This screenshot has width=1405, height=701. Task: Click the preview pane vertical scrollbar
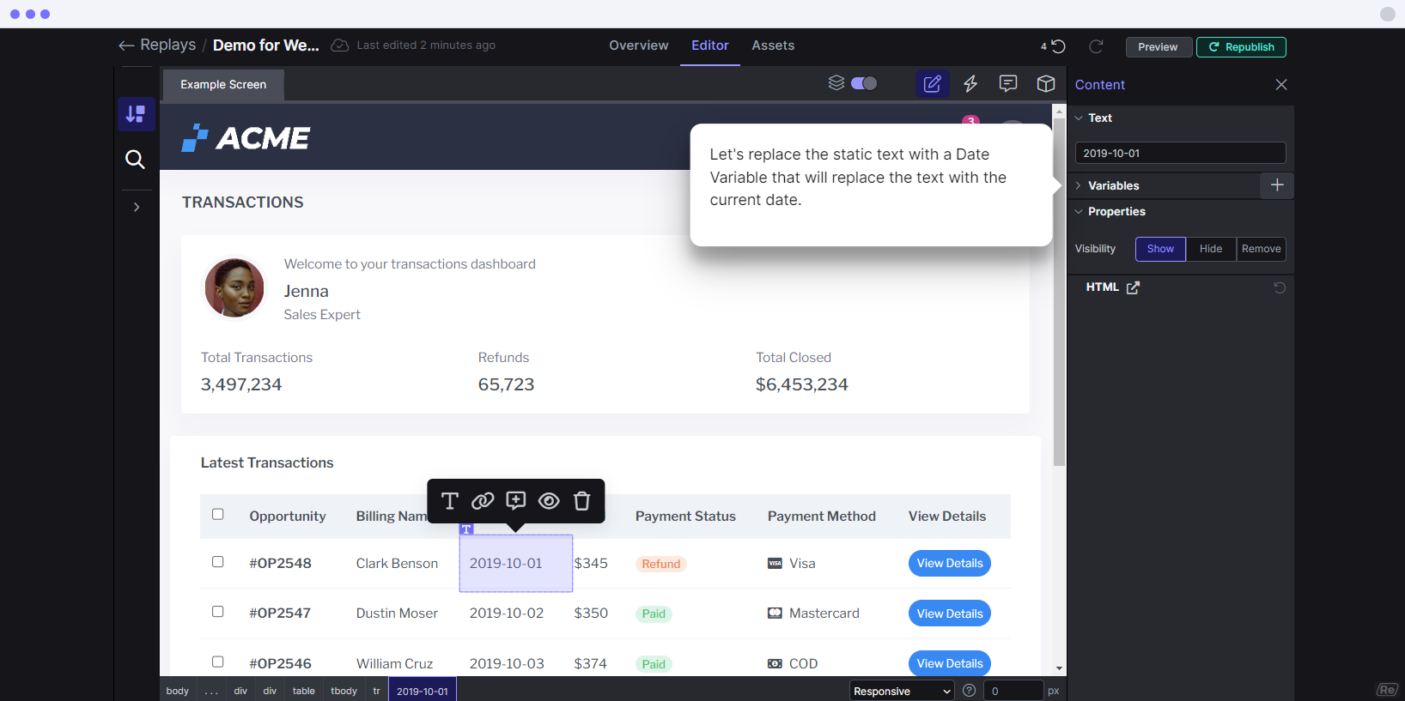tap(1059, 292)
